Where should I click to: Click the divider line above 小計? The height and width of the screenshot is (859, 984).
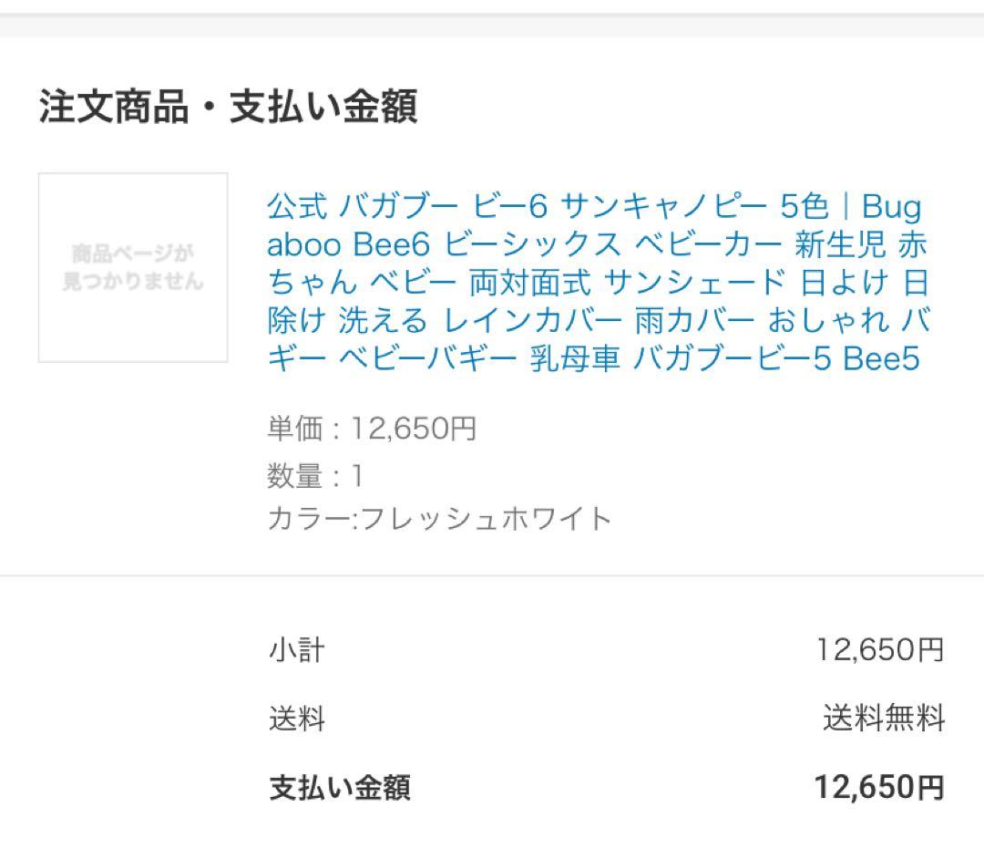[492, 576]
